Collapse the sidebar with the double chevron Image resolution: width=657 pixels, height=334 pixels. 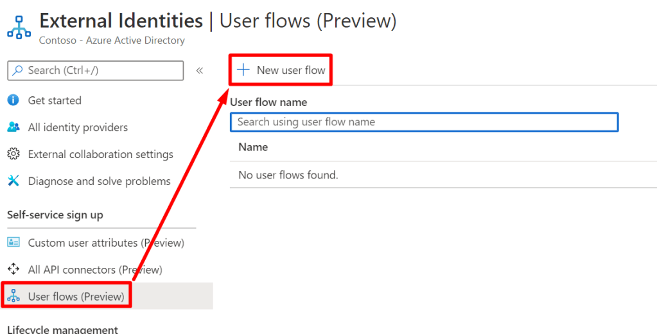tap(200, 70)
